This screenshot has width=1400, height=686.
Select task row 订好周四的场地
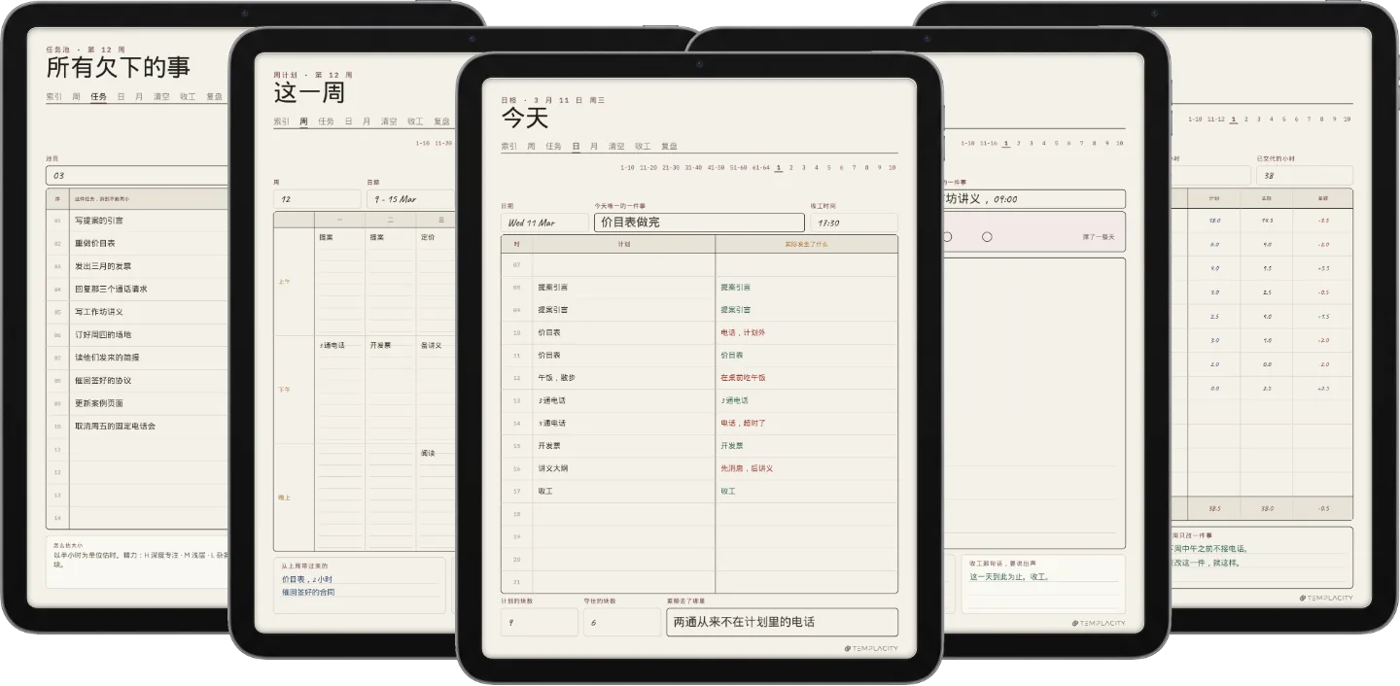tap(137, 334)
